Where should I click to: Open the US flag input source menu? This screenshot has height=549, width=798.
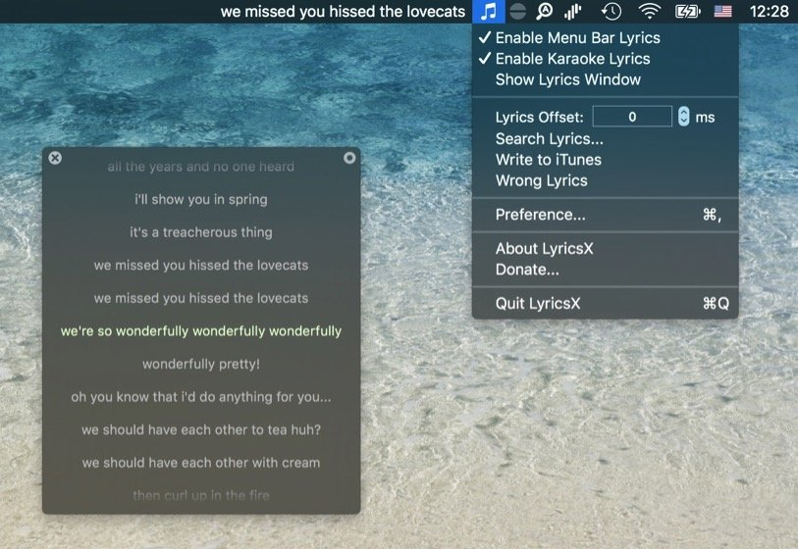[x=722, y=12]
